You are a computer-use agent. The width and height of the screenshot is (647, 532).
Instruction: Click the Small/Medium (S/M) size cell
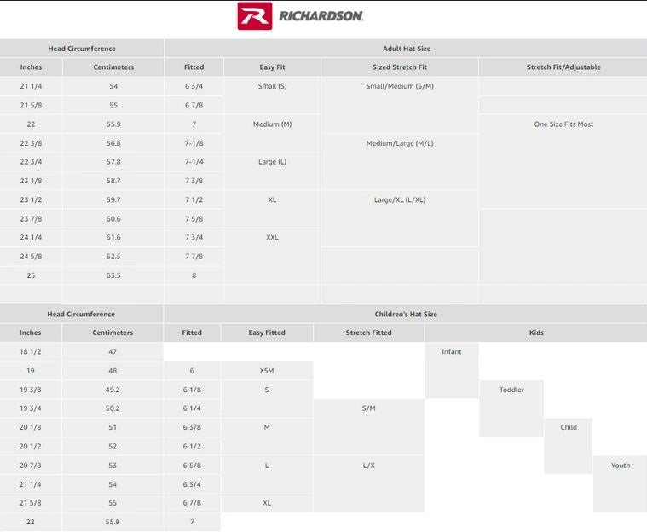(400, 86)
